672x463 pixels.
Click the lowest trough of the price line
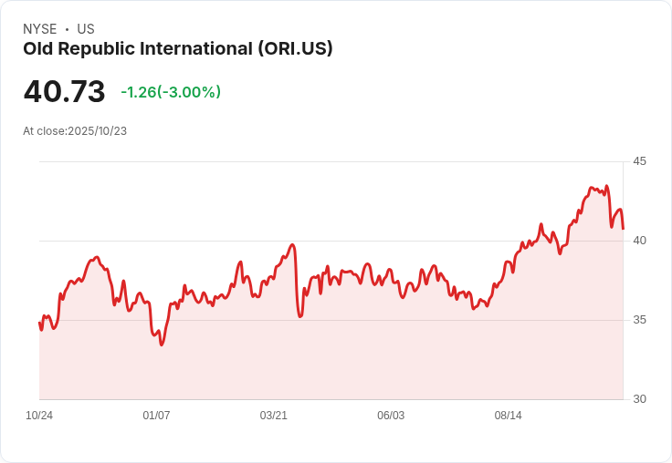click(x=162, y=345)
